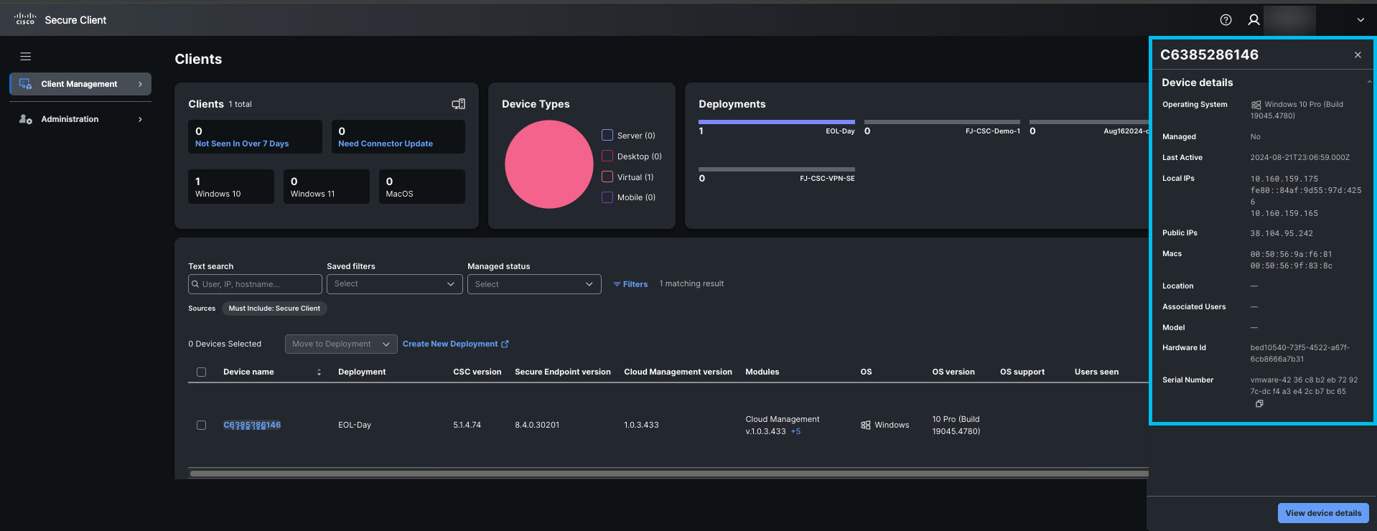Copy the serial number with the copy icon

click(1259, 404)
